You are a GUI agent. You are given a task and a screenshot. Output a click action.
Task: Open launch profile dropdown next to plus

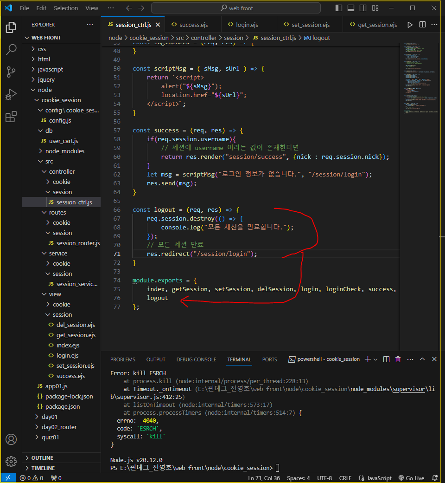(375, 359)
